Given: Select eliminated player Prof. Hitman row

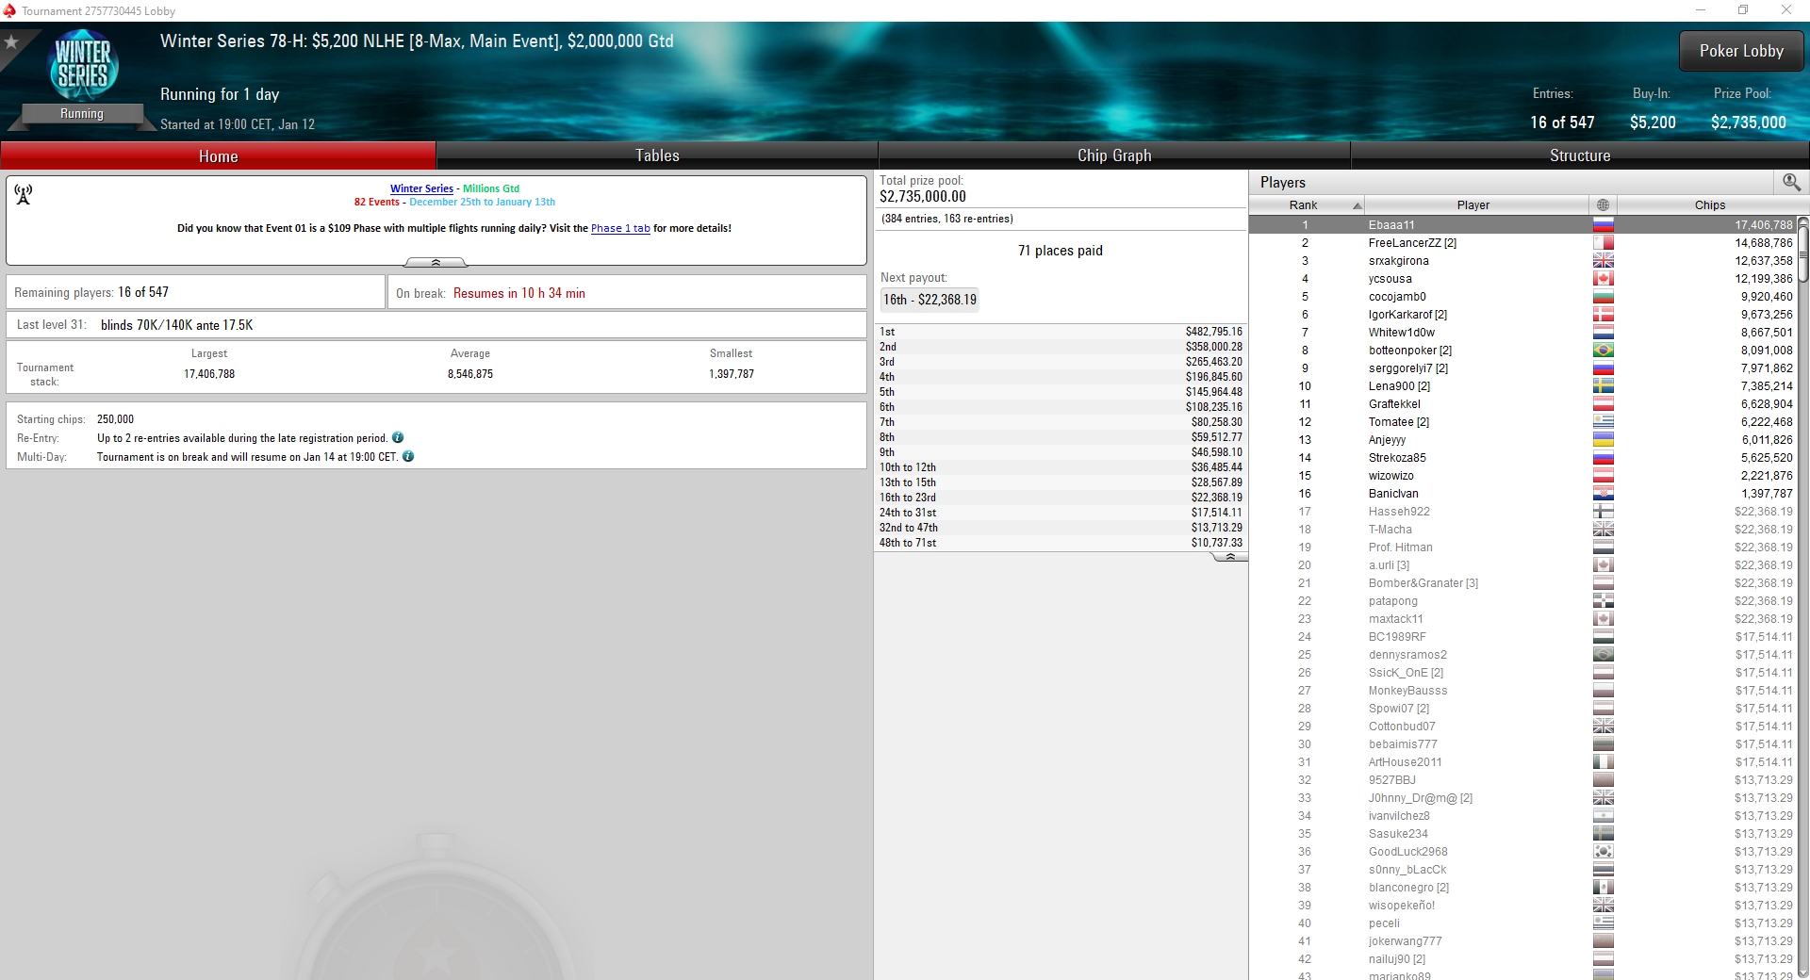Looking at the screenshot, I should [x=1523, y=547].
